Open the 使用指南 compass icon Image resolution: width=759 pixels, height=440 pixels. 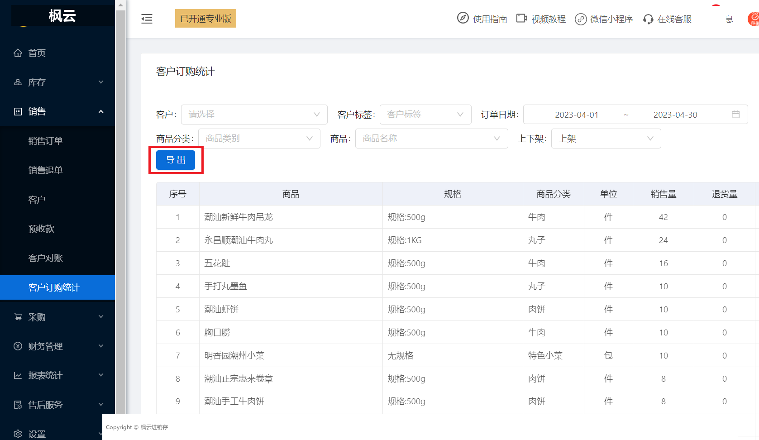point(463,18)
